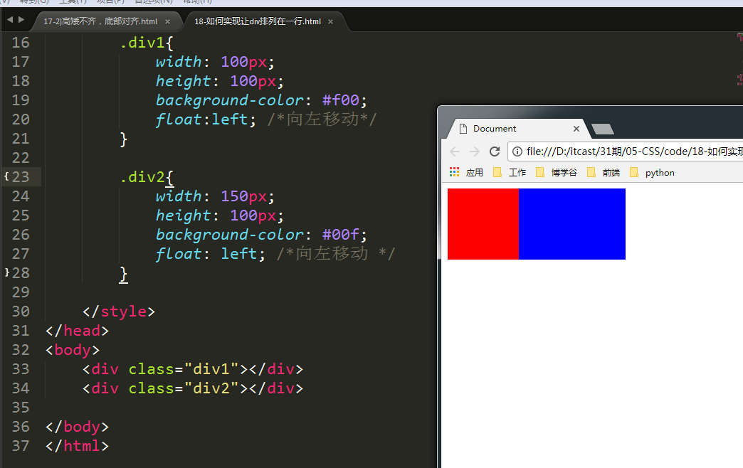743x468 pixels.
Task: Go to previous editor tab with left arrow
Action: [10, 20]
